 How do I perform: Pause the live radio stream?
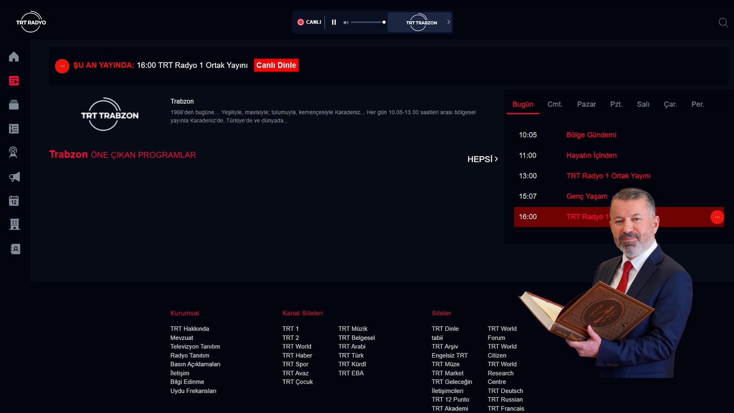[x=334, y=22]
